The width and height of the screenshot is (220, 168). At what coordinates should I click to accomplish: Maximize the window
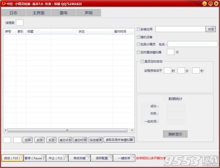pyautogui.click(x=210, y=4)
